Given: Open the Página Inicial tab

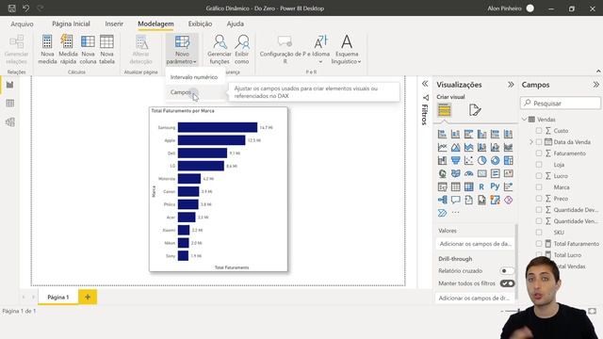Looking at the screenshot, I should [x=71, y=24].
